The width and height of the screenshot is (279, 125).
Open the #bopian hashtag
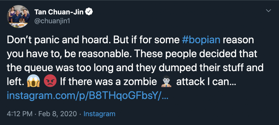[201, 40]
